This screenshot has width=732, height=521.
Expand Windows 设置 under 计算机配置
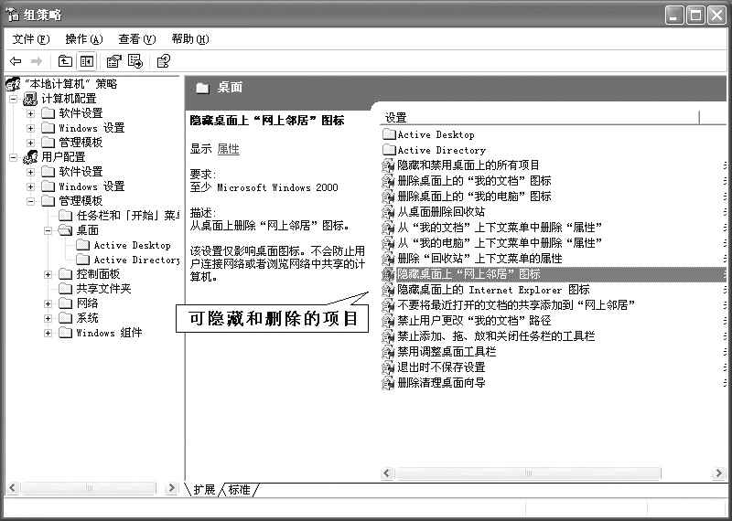click(x=30, y=128)
